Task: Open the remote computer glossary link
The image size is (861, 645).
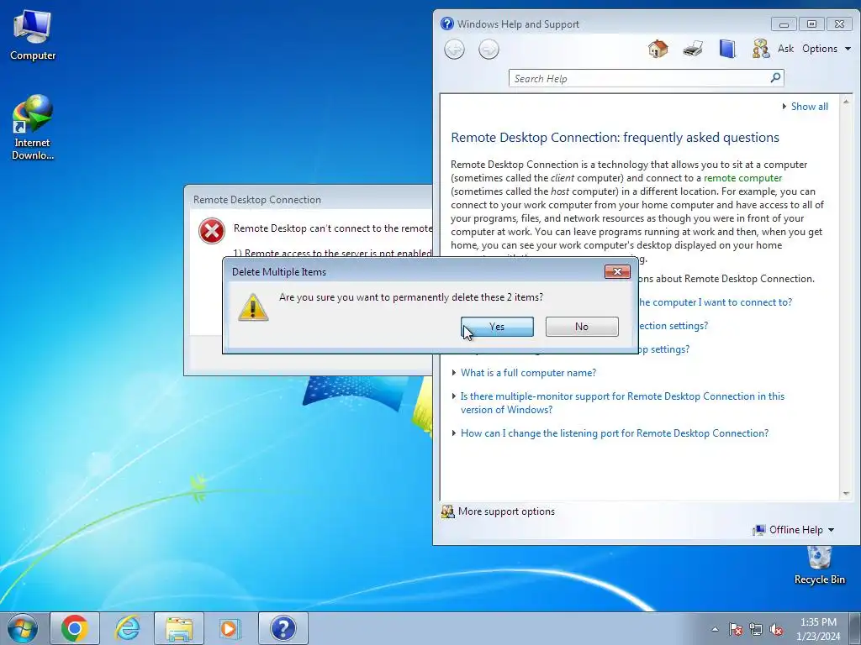Action: (742, 178)
